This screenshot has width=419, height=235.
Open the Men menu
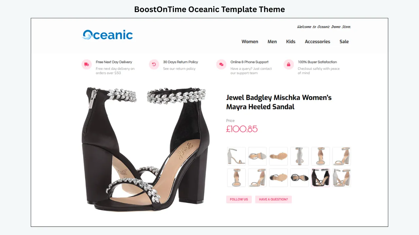[x=272, y=41]
